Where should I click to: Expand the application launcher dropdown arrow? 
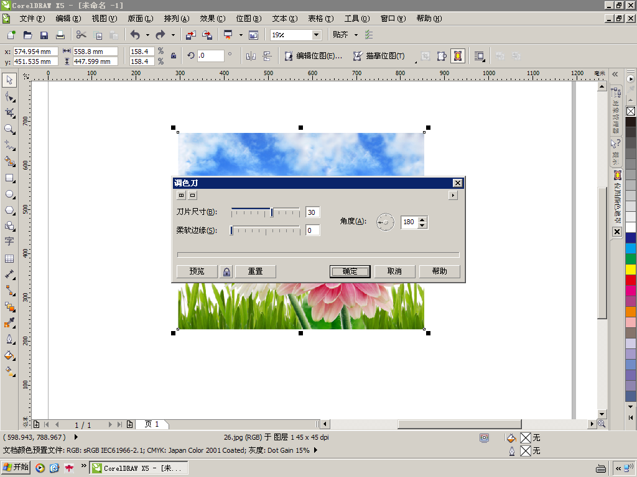(241, 35)
